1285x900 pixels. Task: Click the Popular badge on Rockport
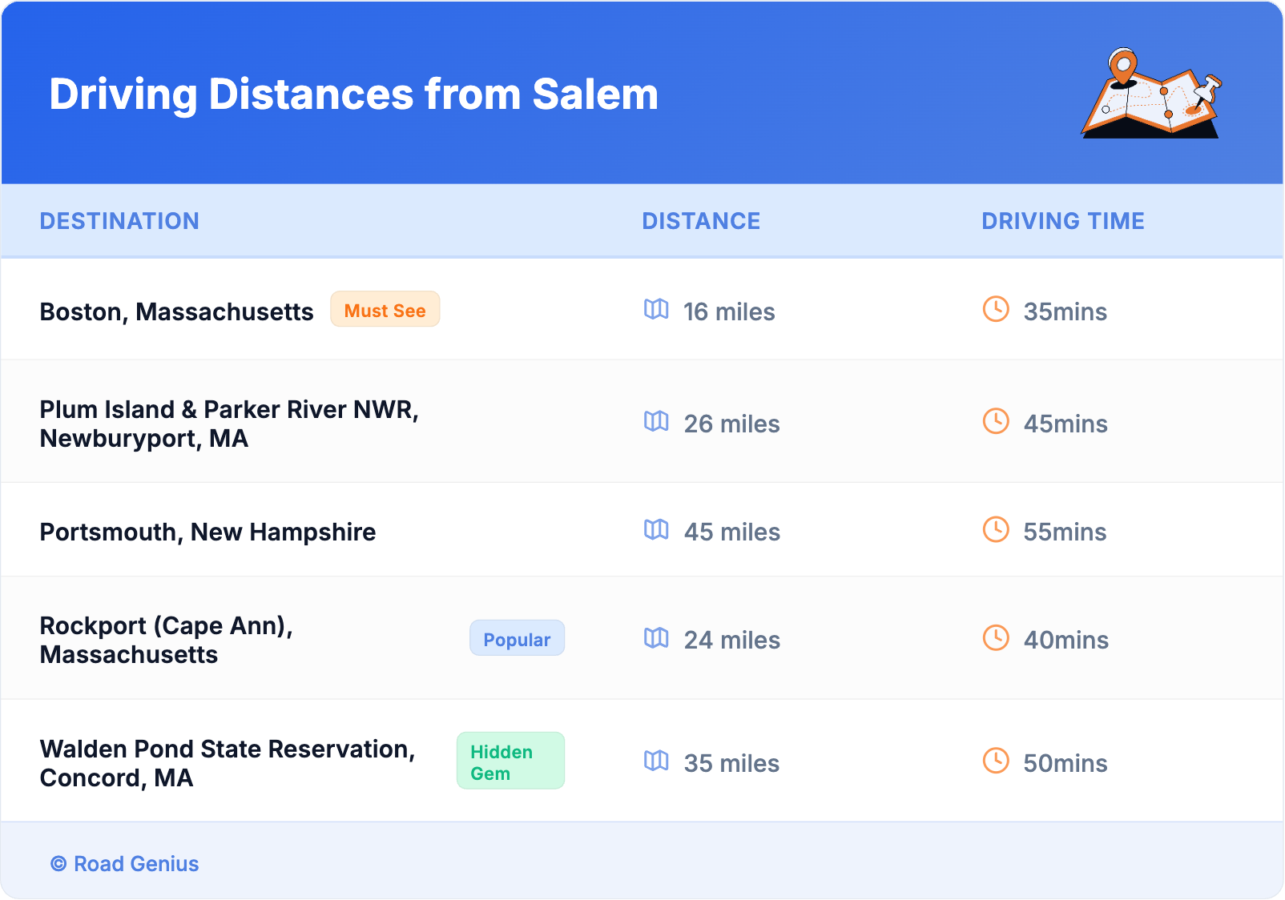(517, 639)
